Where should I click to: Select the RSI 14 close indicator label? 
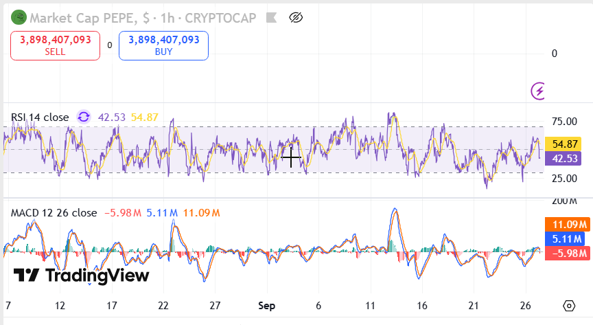40,117
